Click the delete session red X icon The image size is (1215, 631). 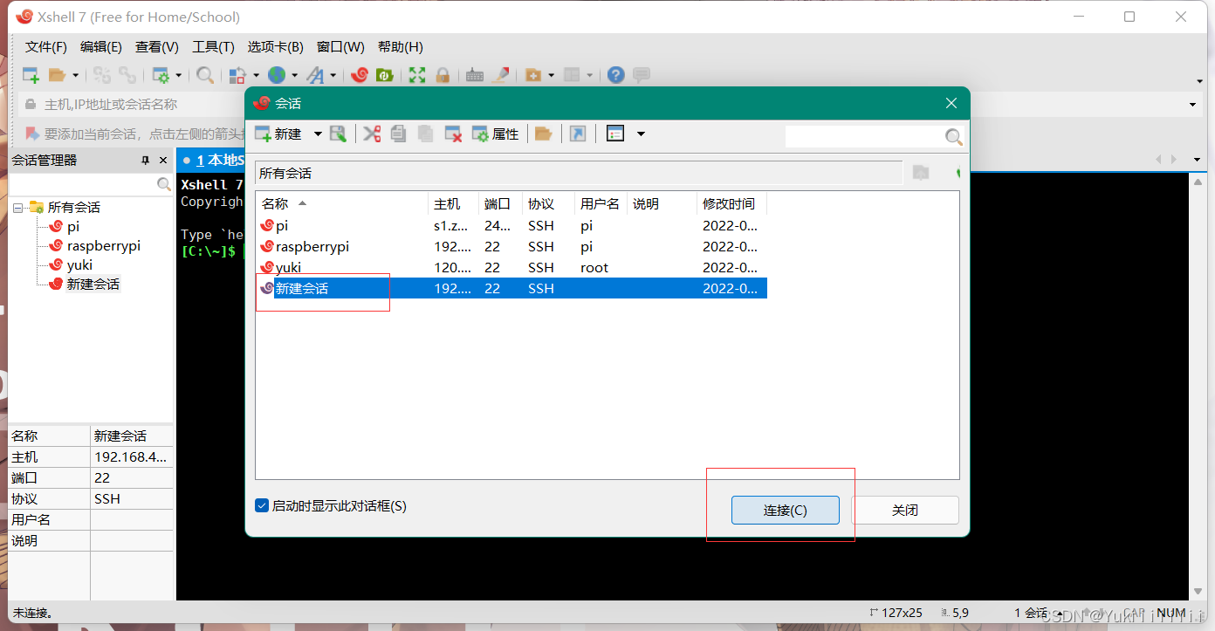point(453,134)
